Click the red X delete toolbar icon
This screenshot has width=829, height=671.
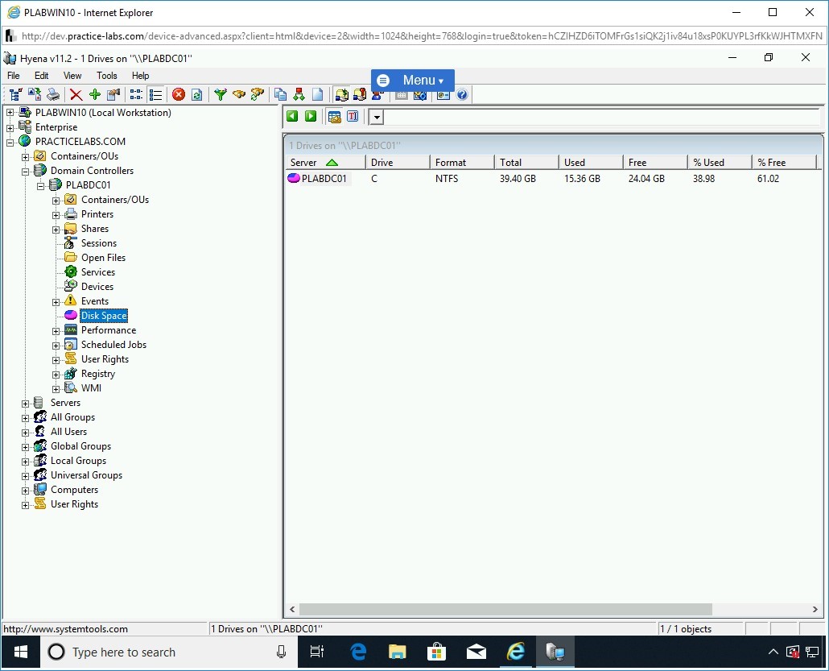pos(76,95)
